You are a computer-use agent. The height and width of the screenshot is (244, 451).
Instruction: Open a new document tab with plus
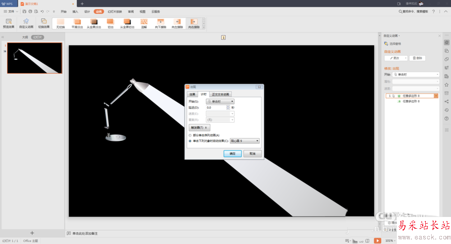(82, 4)
